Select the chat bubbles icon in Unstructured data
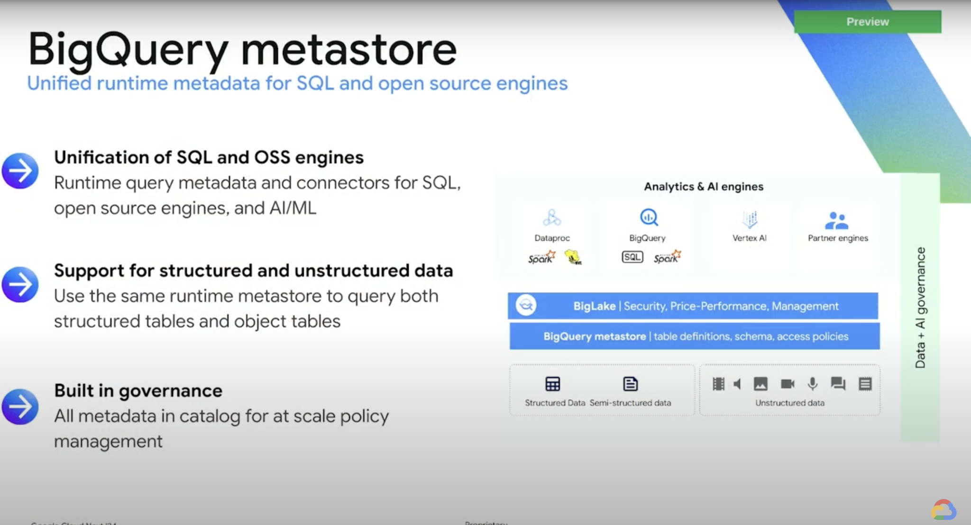 click(x=838, y=385)
